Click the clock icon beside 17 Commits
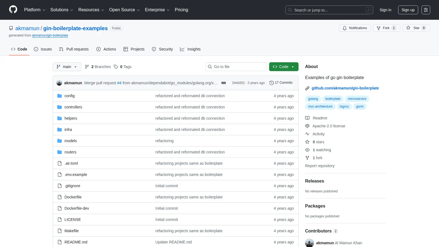The width and height of the screenshot is (439, 247). point(272,83)
